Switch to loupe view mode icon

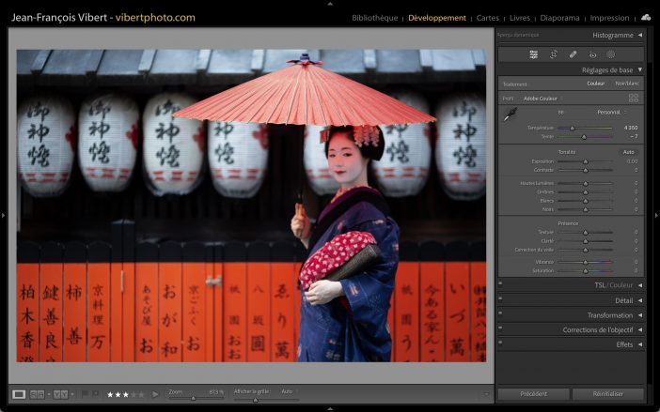pos(19,394)
